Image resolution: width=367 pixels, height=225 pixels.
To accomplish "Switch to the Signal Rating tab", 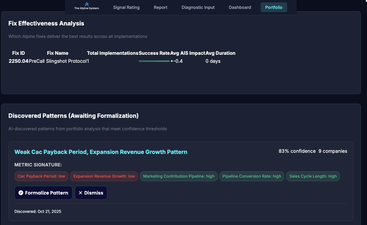I will click(126, 7).
